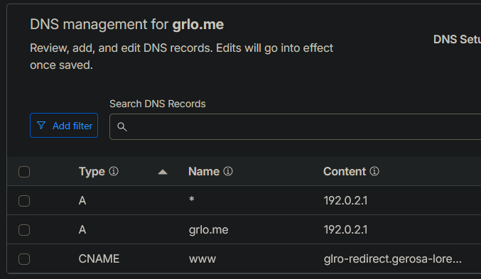Click the A type cell in wildcard row

click(x=82, y=201)
